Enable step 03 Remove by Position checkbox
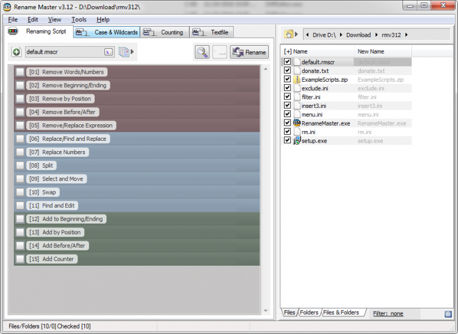 tap(20, 99)
